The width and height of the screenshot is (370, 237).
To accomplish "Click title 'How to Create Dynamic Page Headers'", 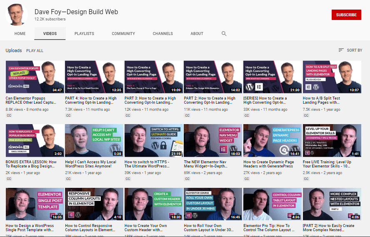I will click(269, 164).
